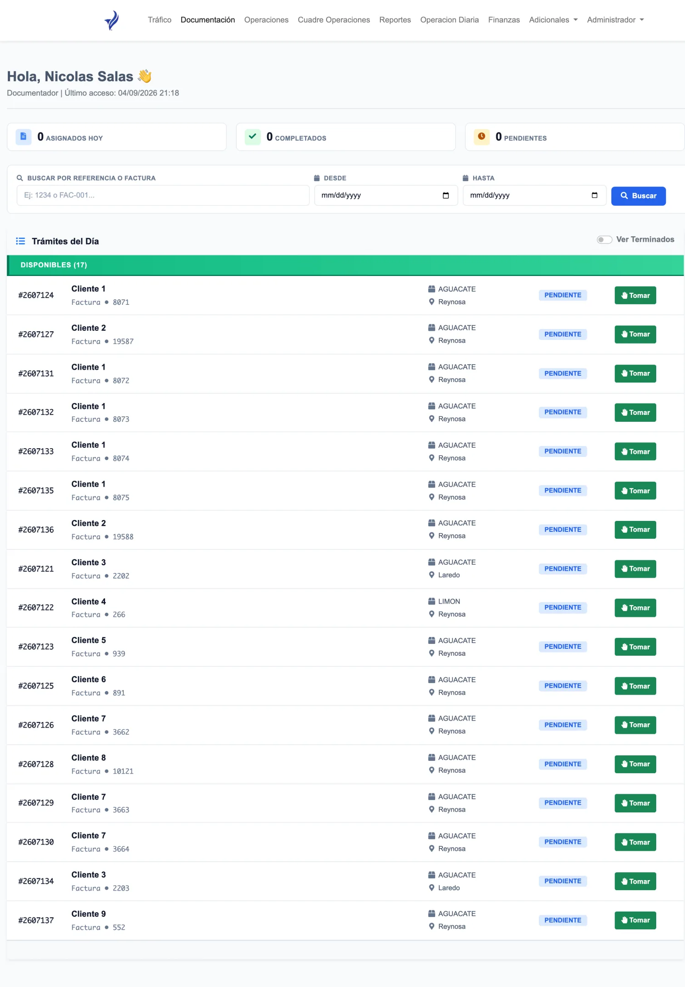Image resolution: width=685 pixels, height=987 pixels.
Task: Expand the Adicionales dropdown menu
Action: click(553, 20)
